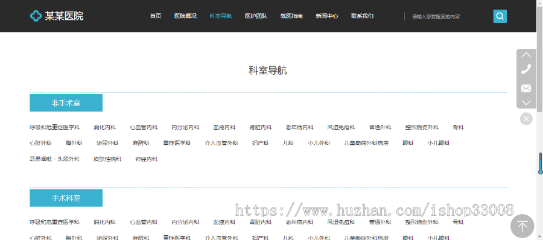Open 老年病内科 under 非手术室

coord(299,127)
